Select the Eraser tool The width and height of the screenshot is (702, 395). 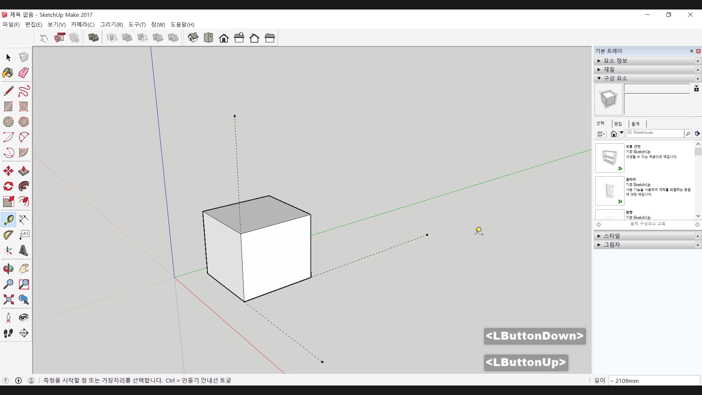(x=23, y=73)
